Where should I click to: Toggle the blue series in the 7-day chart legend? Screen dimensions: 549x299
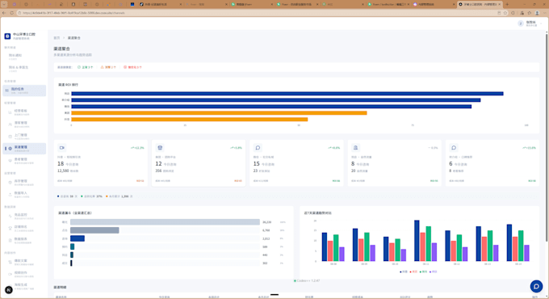(404, 272)
